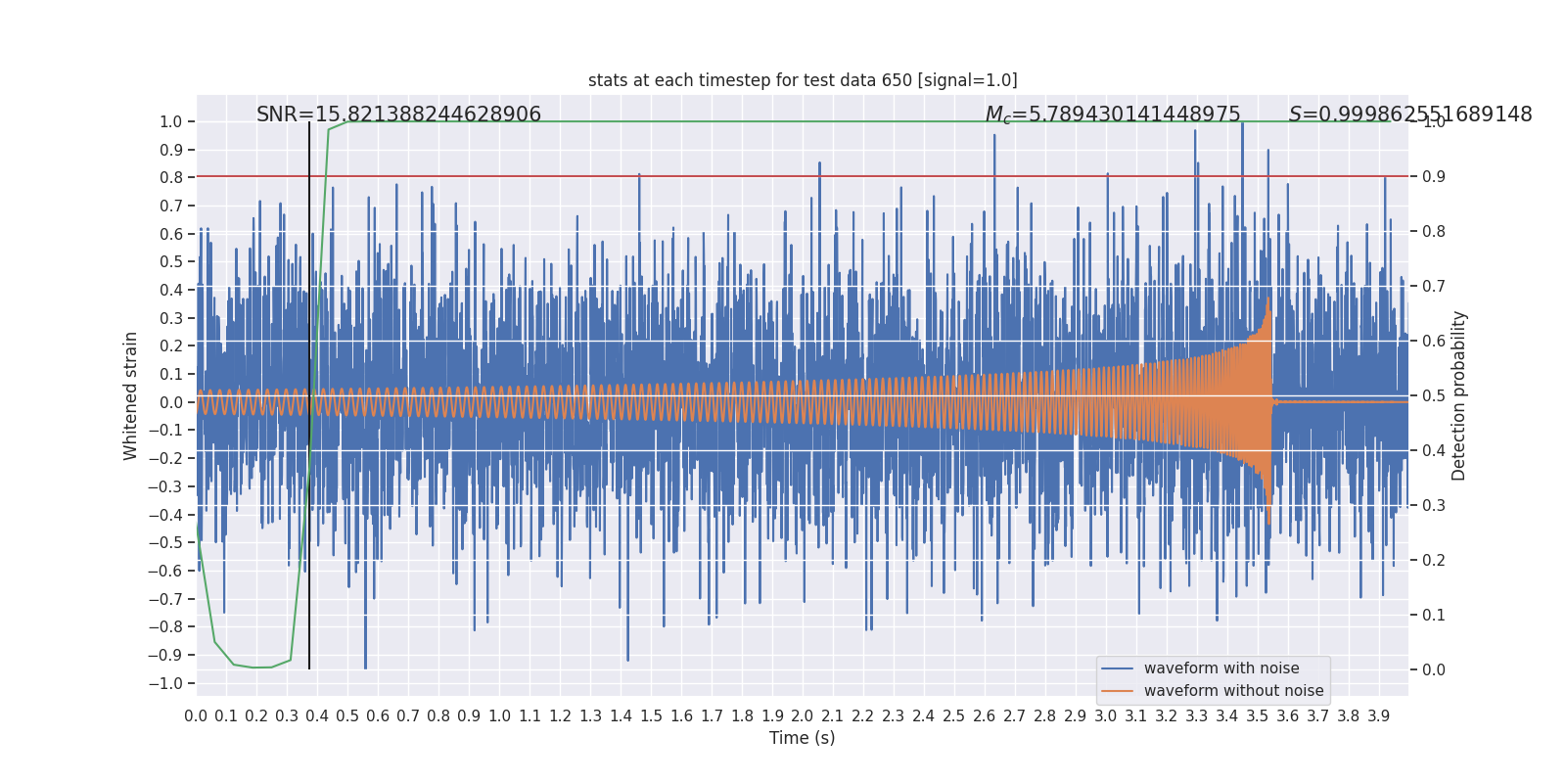Click the 3.5 tick on time axis
The image size is (1566, 783).
coord(1258,716)
